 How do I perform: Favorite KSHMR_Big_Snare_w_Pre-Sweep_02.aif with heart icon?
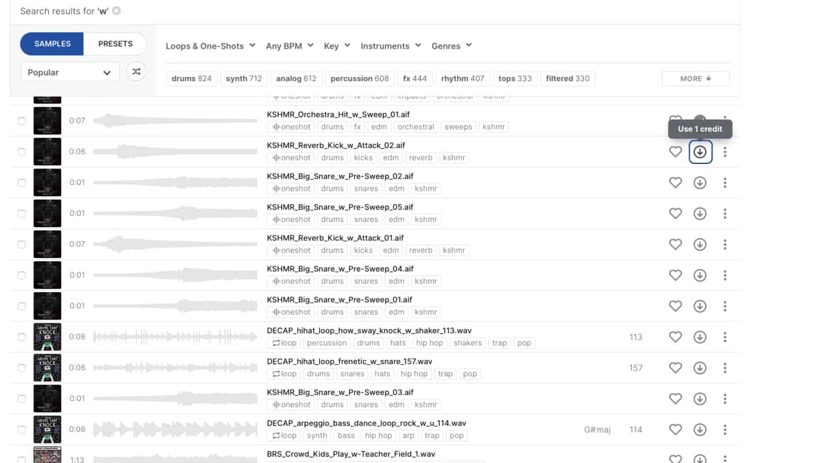[x=675, y=183]
